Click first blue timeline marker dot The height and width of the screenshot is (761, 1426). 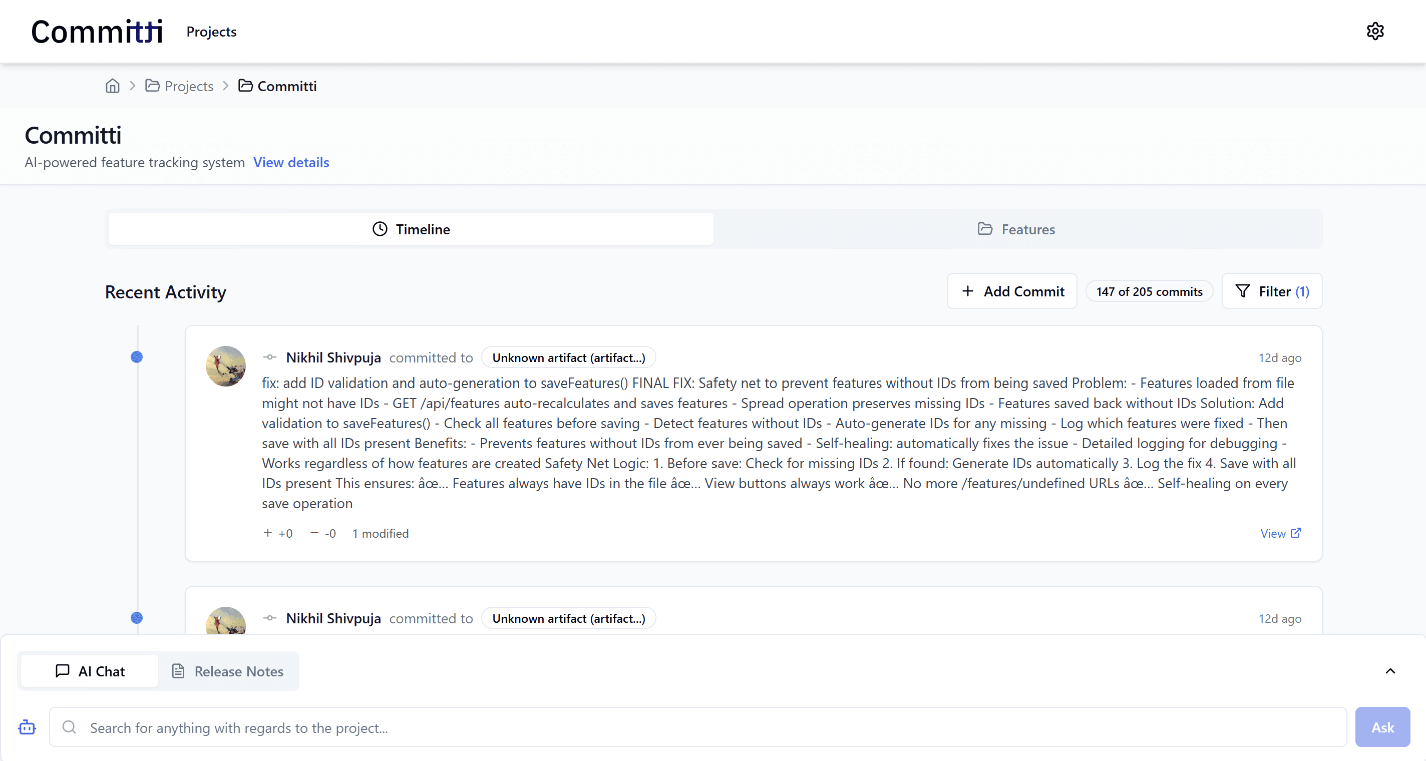(x=137, y=357)
